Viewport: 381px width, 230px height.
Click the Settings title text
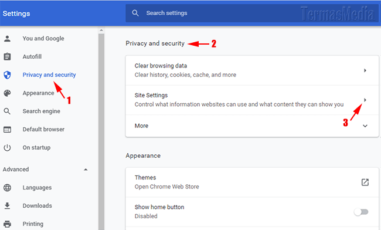pos(16,13)
